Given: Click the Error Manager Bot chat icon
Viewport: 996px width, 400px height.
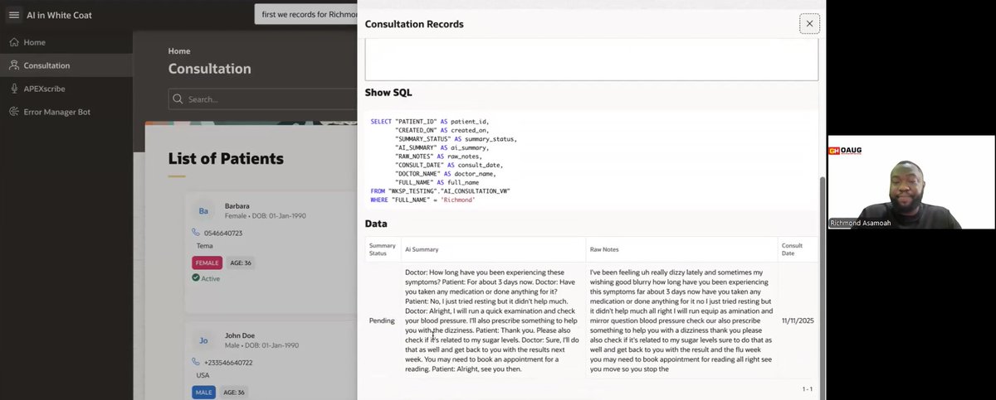Looking at the screenshot, I should (14, 112).
